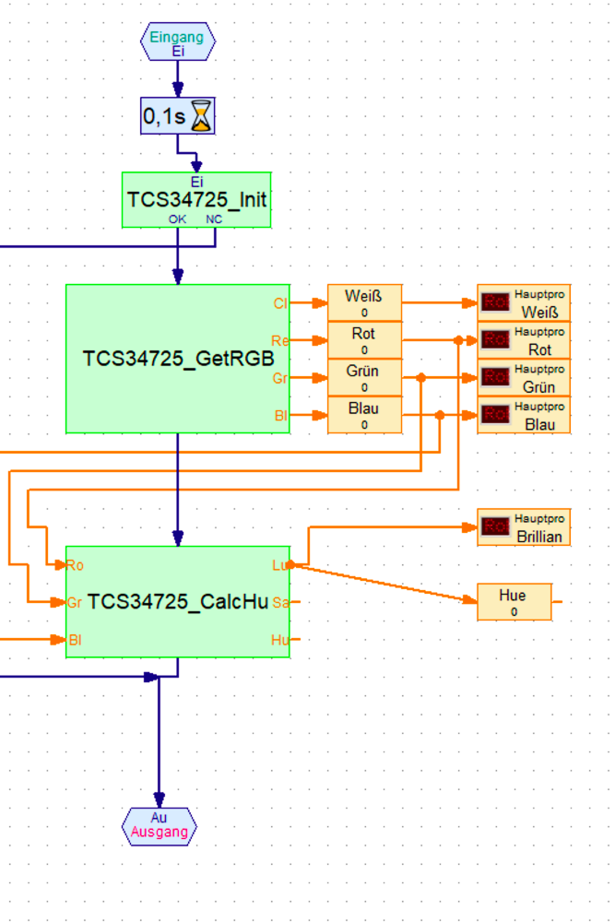Select the Ausgang exit hexagon block
The width and height of the screenshot is (615, 922).
tap(160, 826)
